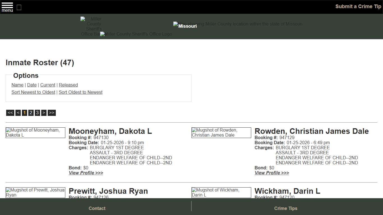Filter roster to Current inmates
Viewport: 383px width, 215px height.
pos(48,85)
